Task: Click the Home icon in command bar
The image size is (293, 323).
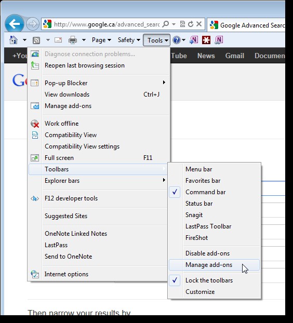Action: (x=14, y=40)
